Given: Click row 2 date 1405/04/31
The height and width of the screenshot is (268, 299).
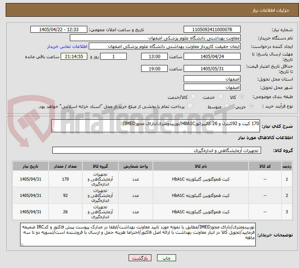Looking at the screenshot, I should tap(30, 195).
